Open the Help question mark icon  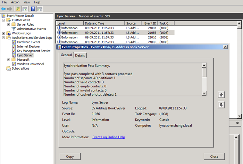coord(33,9)
